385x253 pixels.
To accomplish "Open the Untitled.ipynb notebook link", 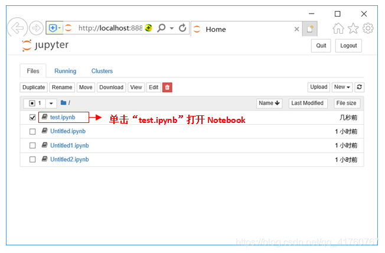I will pyautogui.click(x=68, y=131).
